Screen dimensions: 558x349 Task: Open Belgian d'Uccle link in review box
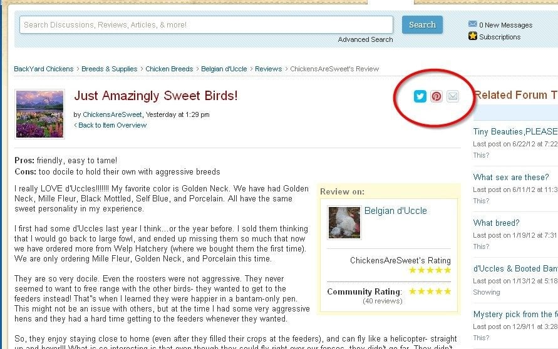[396, 211]
